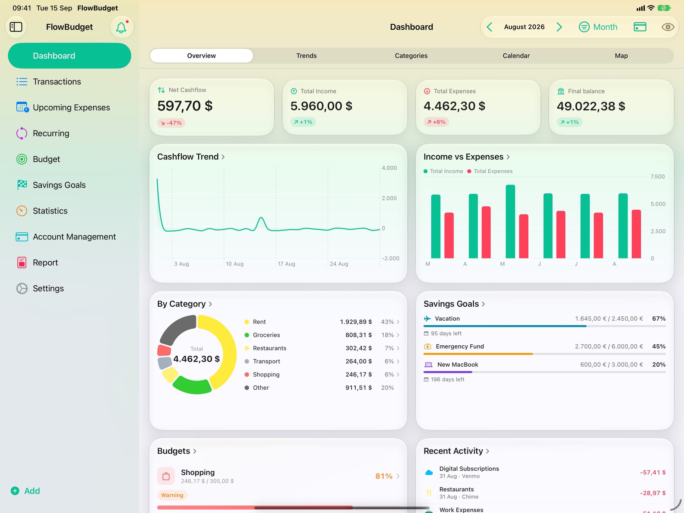
Task: Click the Emergency Fund icon
Action: click(427, 346)
